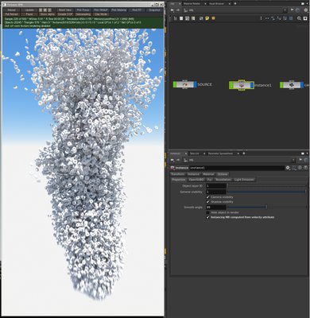This screenshot has height=318, width=310.
Task: Select the instance1 node icon
Action: coord(242,85)
